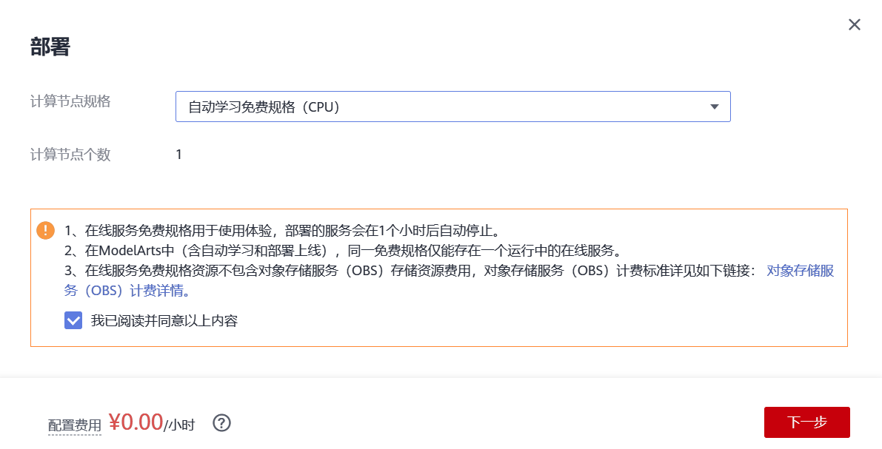
Task: Click the selected value 自动学习免费规格（CPU）
Action: (x=264, y=107)
